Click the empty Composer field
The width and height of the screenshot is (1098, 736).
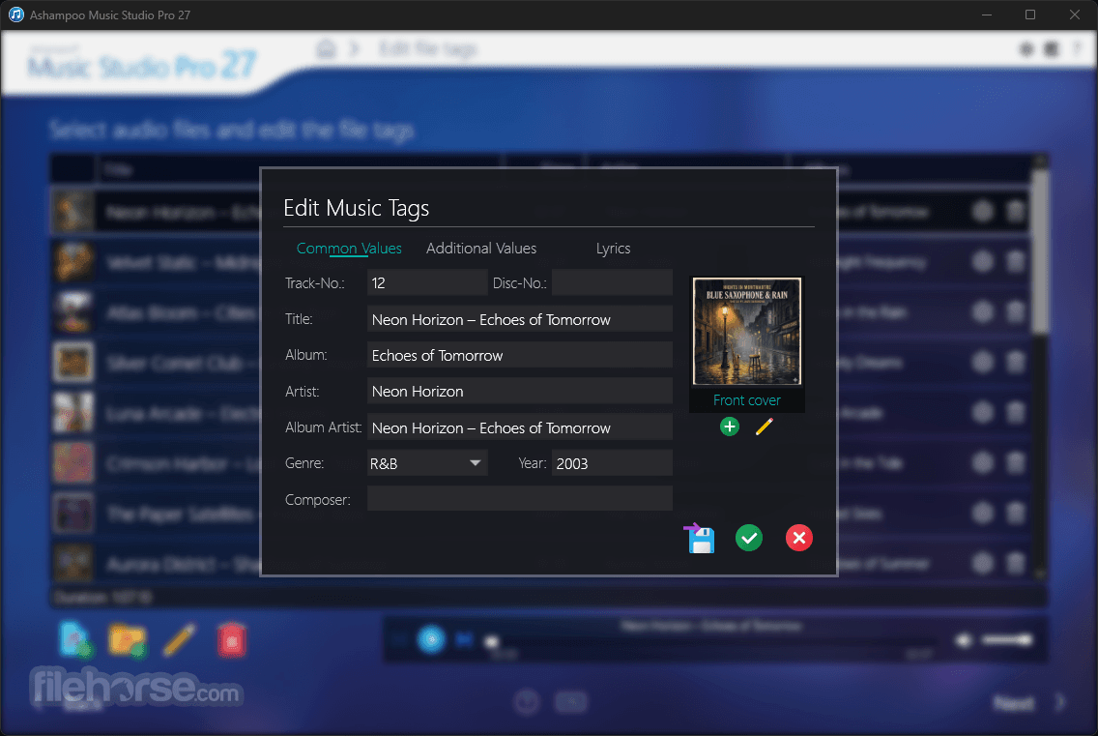(x=520, y=499)
